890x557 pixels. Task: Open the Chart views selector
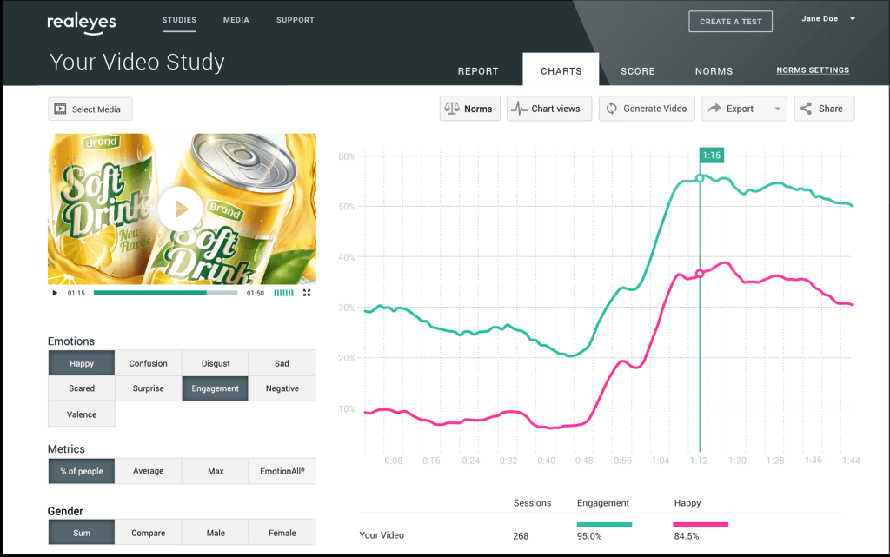coord(549,108)
